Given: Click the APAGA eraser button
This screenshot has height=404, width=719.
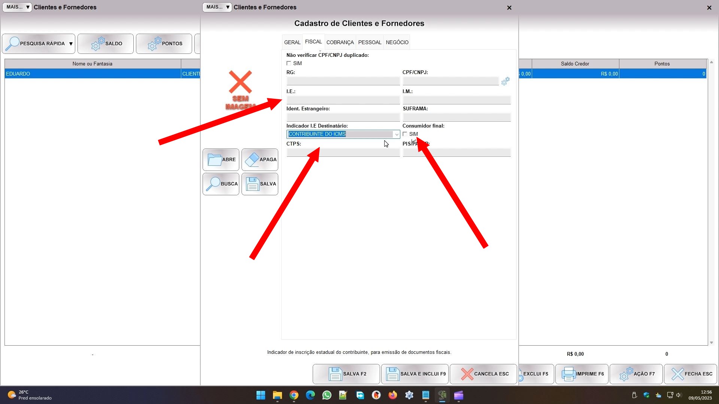Looking at the screenshot, I should click(x=260, y=160).
